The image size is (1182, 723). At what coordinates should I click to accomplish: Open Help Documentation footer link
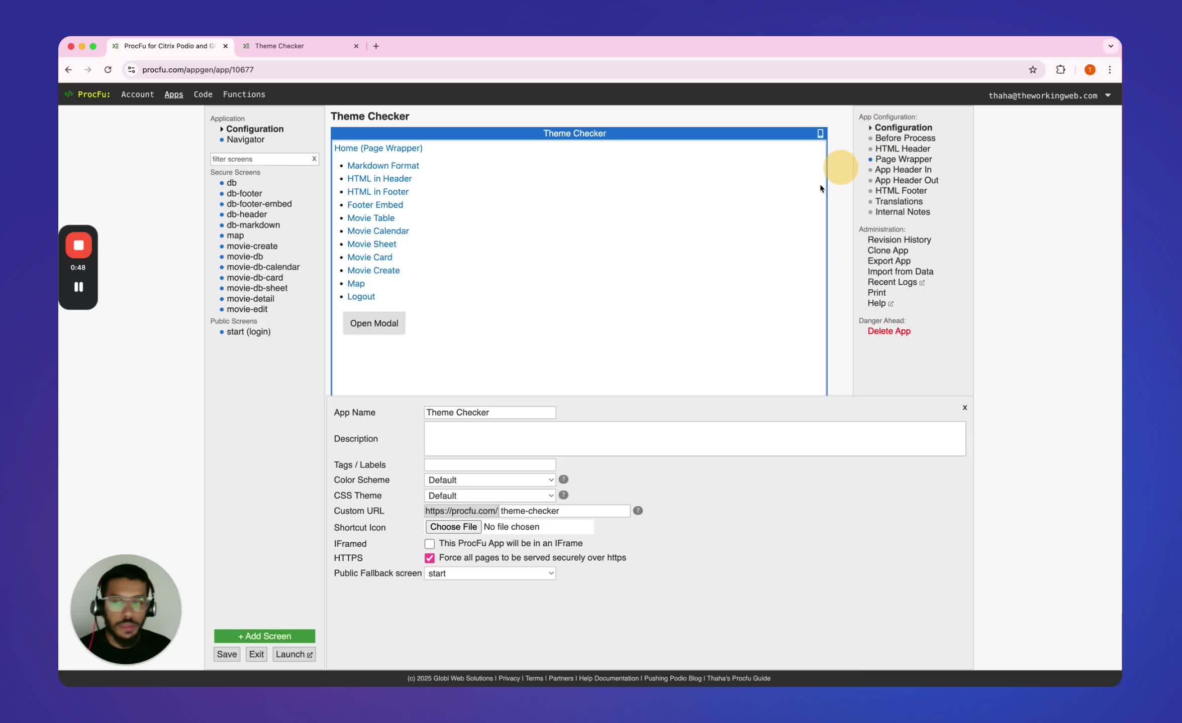point(608,678)
